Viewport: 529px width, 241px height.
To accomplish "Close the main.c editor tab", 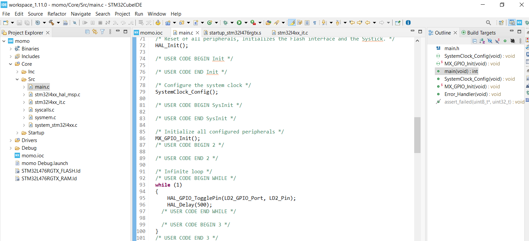I will tap(198, 33).
